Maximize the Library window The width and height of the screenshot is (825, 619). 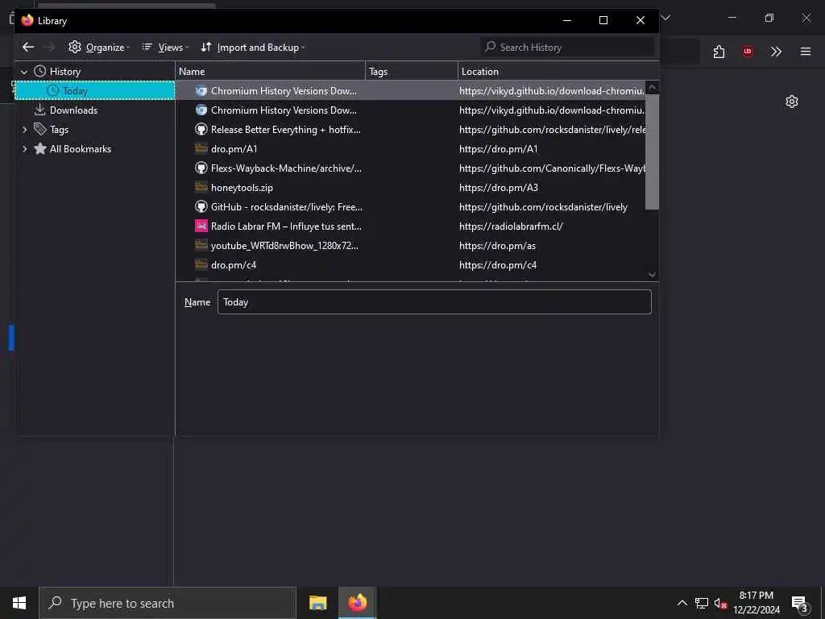click(x=603, y=20)
